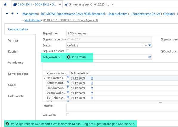
Task: Open the Objekte breadcrumb link
Action: [168, 14]
